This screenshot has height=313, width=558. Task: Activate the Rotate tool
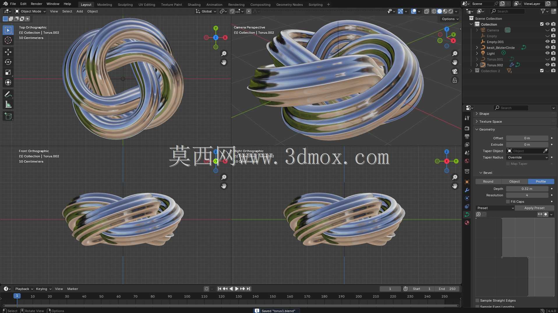pos(8,62)
